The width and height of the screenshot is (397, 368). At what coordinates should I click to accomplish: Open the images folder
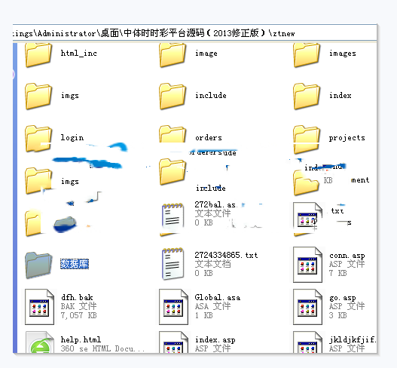tap(307, 55)
